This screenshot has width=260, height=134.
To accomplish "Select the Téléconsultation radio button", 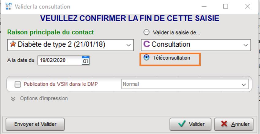I will 147,58.
